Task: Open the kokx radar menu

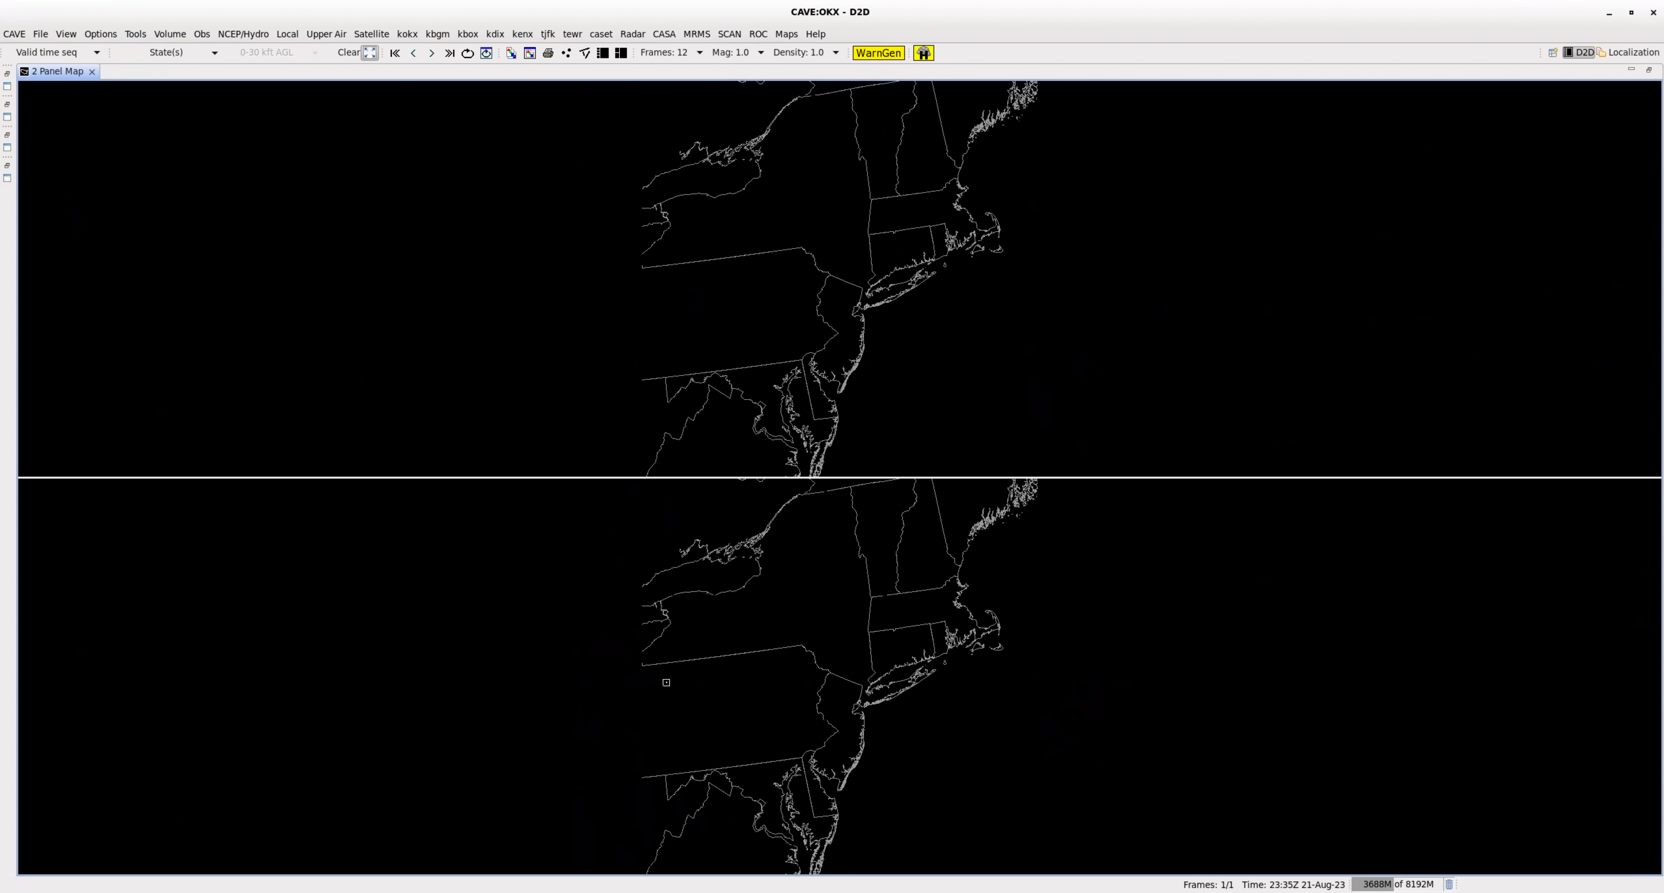Action: pyautogui.click(x=407, y=33)
